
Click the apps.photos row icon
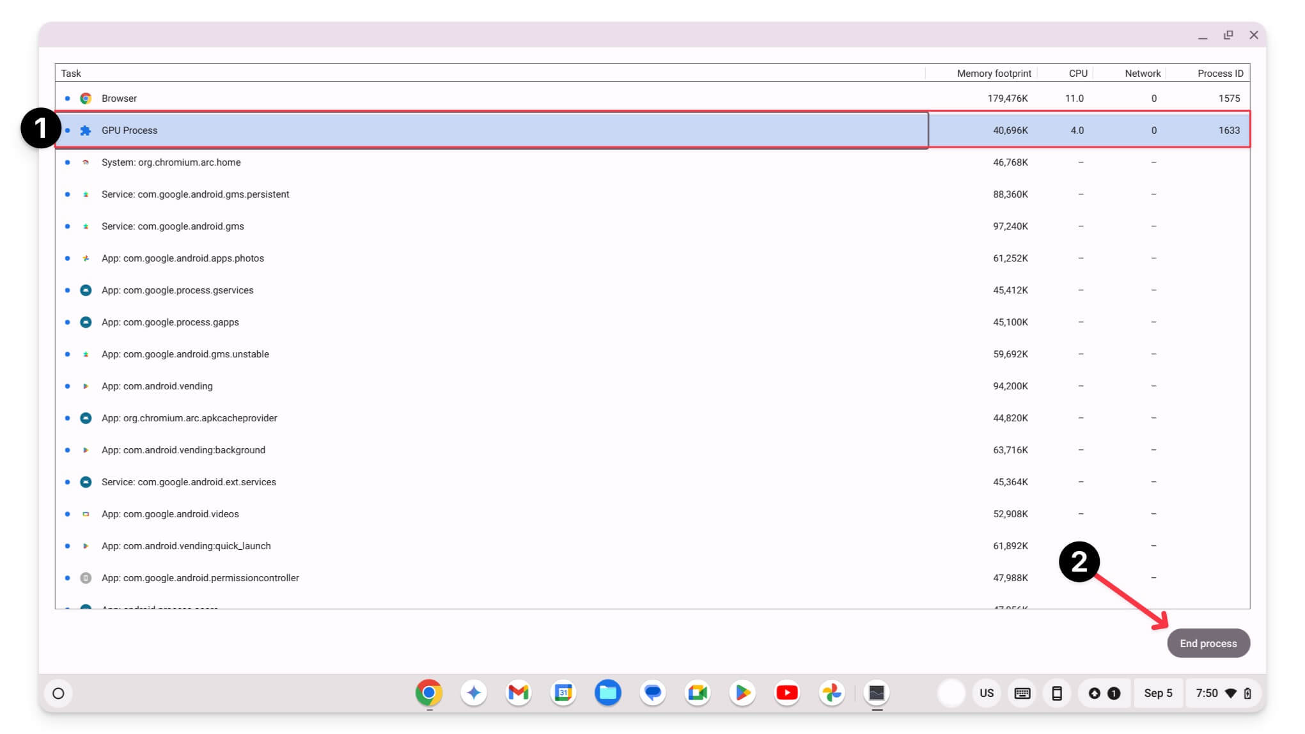tap(86, 258)
